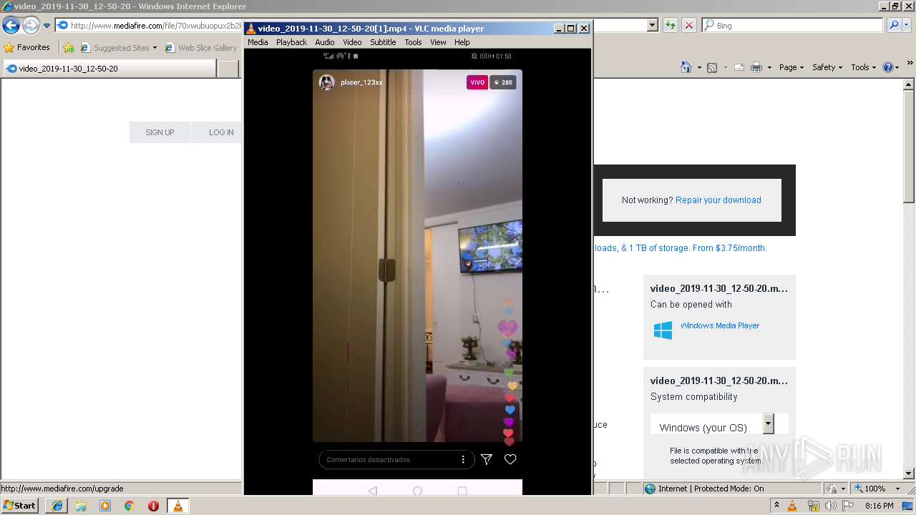This screenshot has width=916, height=515.
Task: Open the VLC Video menu
Action: pyautogui.click(x=352, y=42)
